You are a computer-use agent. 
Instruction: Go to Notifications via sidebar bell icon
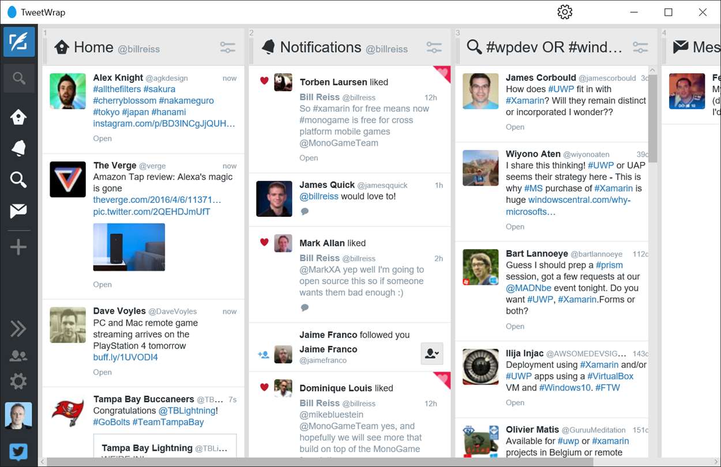click(x=18, y=148)
